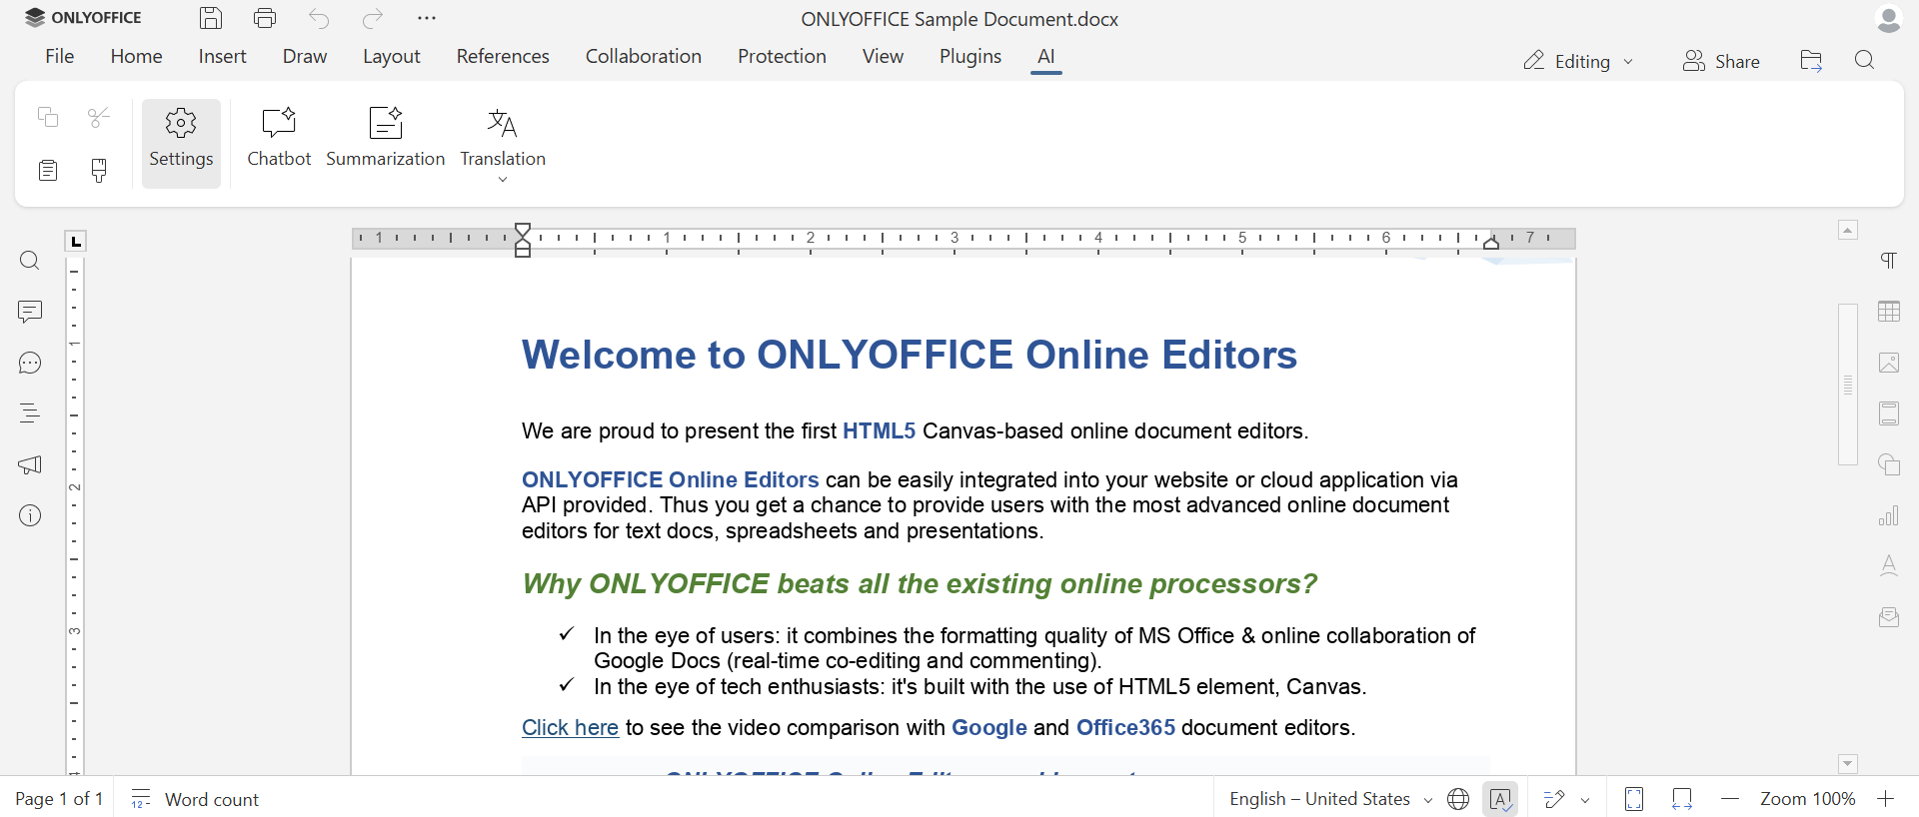Click the Save icon in title bar
The width and height of the screenshot is (1919, 817).
(x=211, y=18)
